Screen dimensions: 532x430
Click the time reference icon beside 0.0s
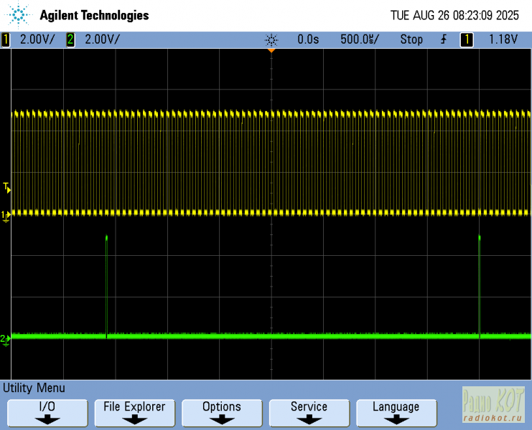click(271, 40)
